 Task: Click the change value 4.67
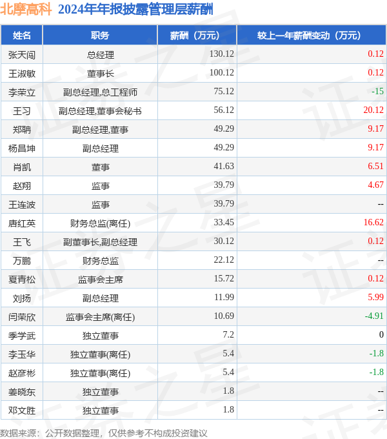tap(375, 185)
